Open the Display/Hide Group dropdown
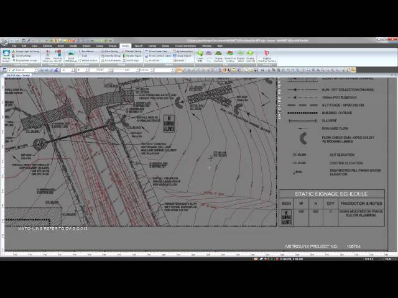 pos(25,61)
